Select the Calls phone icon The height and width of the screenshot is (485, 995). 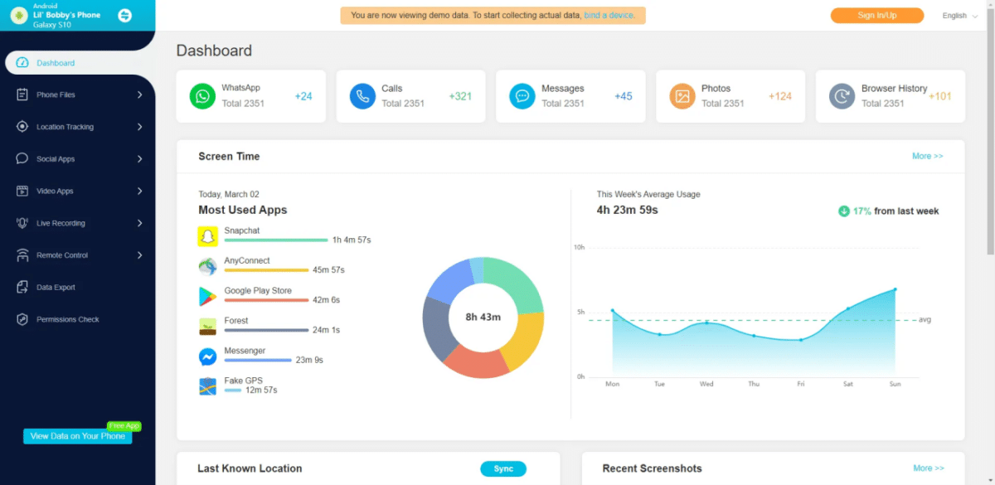click(x=362, y=96)
